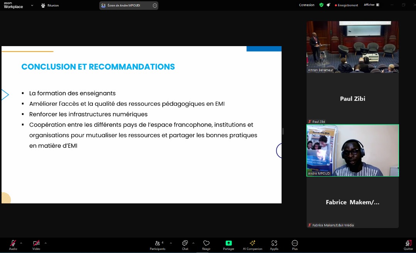416x253 pixels.
Task: Expand the Video options chevron
Action: coord(45,243)
